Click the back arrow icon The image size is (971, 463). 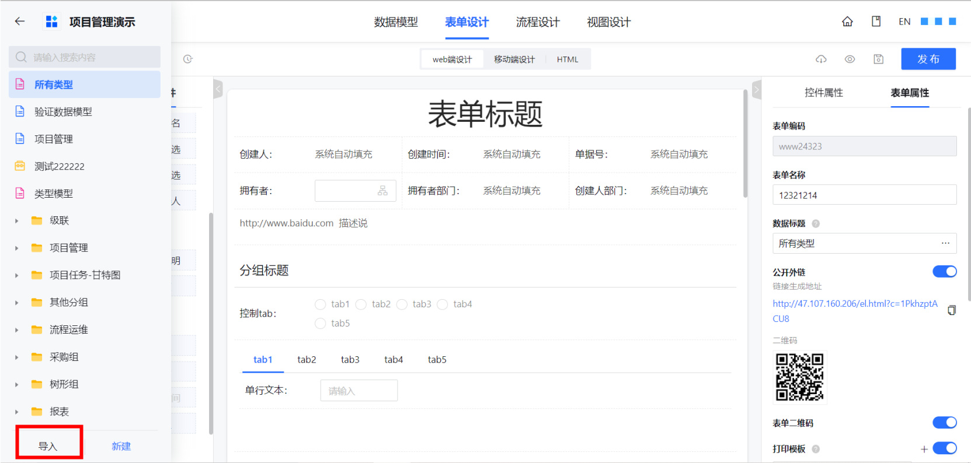[20, 22]
